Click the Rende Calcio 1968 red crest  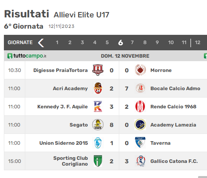click(x=140, y=106)
